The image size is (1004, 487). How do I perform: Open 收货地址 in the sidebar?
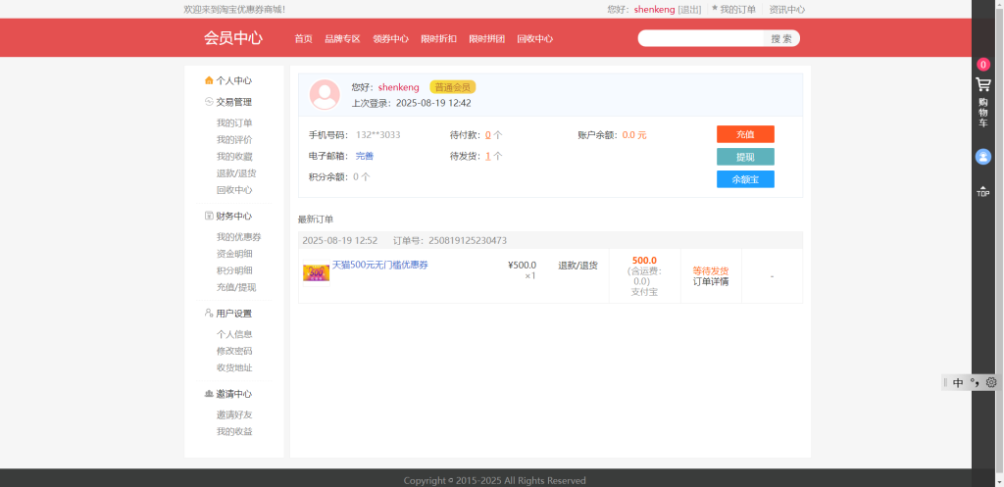[x=234, y=367]
